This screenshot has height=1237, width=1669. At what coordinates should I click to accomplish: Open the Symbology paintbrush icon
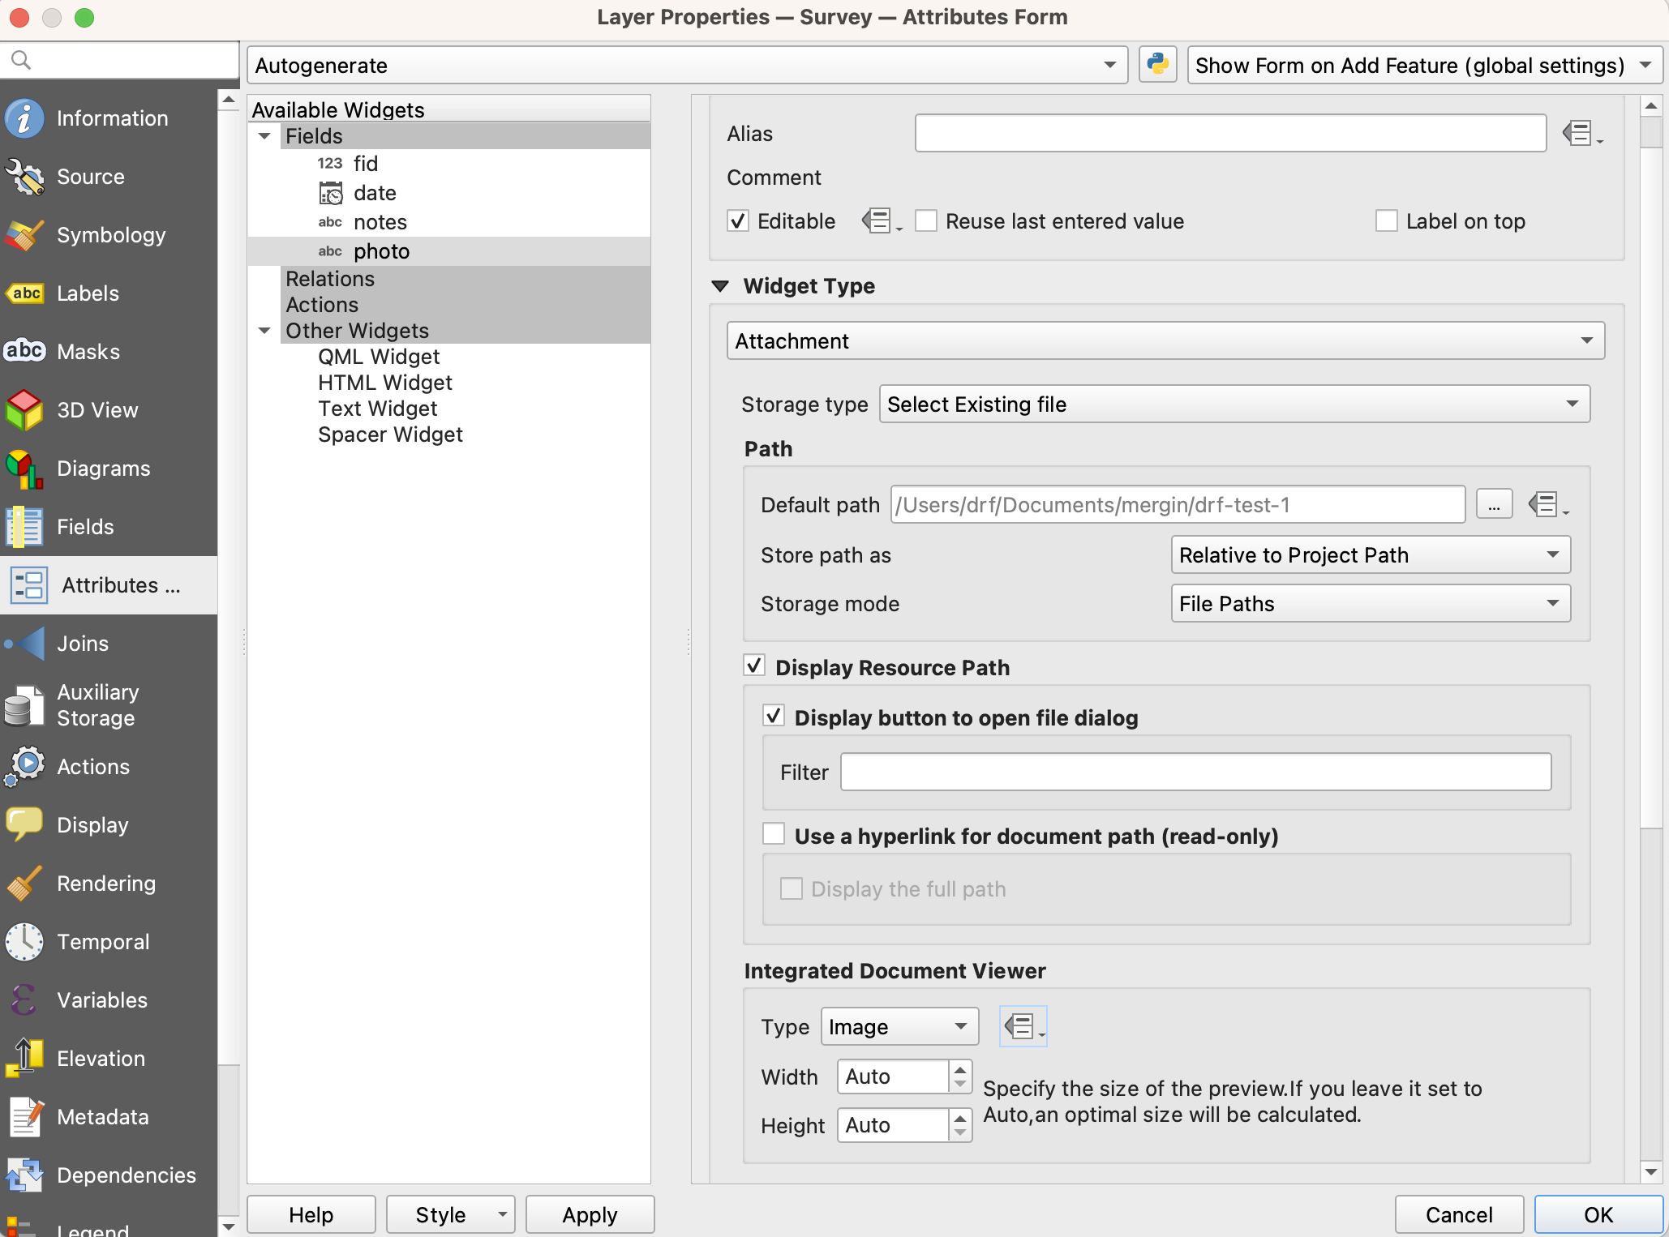[x=24, y=235]
